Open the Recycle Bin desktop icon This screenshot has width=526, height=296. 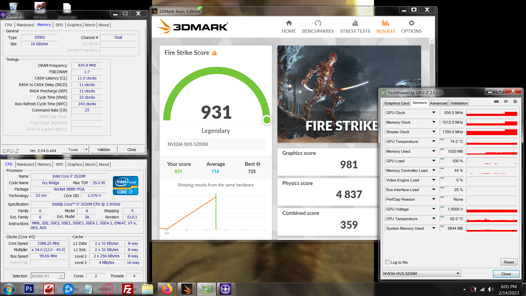tap(13, 6)
